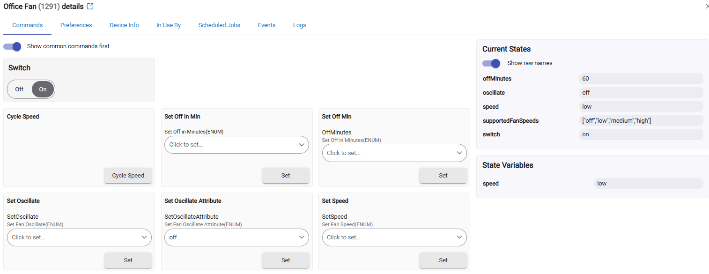Image resolution: width=709 pixels, height=274 pixels.
Task: Switch to the Preferences tab
Action: 76,25
